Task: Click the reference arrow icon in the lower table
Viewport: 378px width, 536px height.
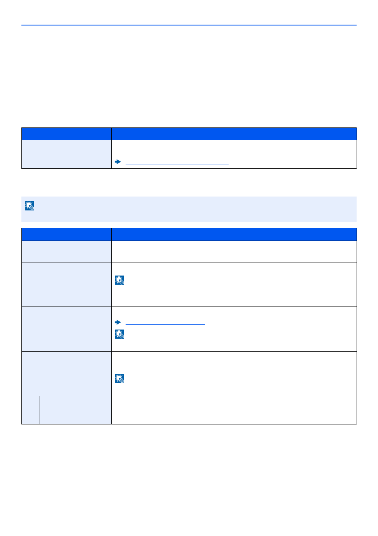Action: pos(118,322)
